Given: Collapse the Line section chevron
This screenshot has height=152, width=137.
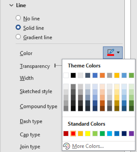Looking at the screenshot, I should coord(11,5).
